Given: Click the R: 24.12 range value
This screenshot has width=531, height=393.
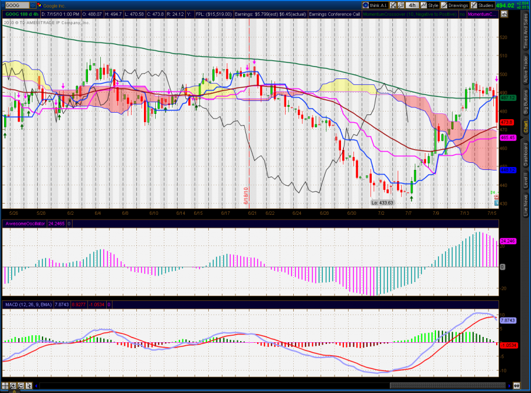Looking at the screenshot, I should tap(175, 14).
